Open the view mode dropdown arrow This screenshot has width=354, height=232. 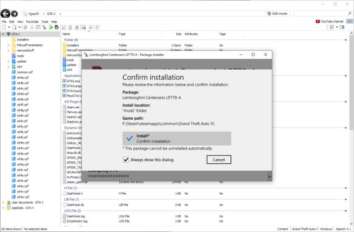(x=336, y=28)
